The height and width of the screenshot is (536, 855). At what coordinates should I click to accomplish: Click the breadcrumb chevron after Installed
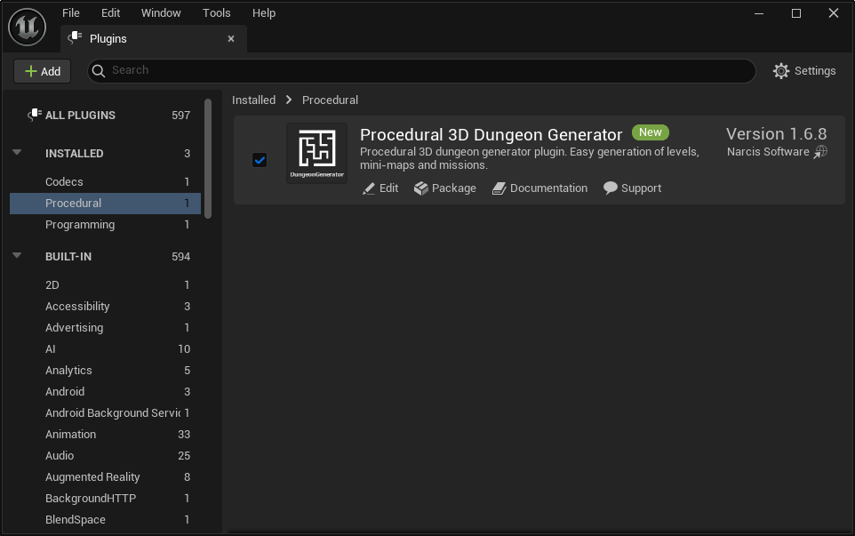point(289,100)
